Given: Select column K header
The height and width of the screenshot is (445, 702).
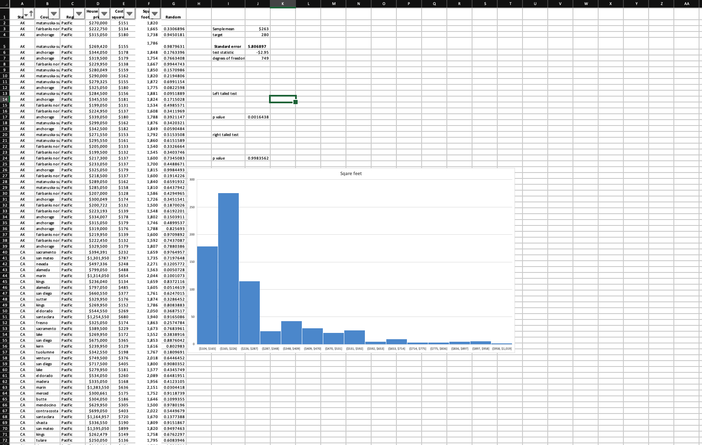Looking at the screenshot, I should (283, 4).
